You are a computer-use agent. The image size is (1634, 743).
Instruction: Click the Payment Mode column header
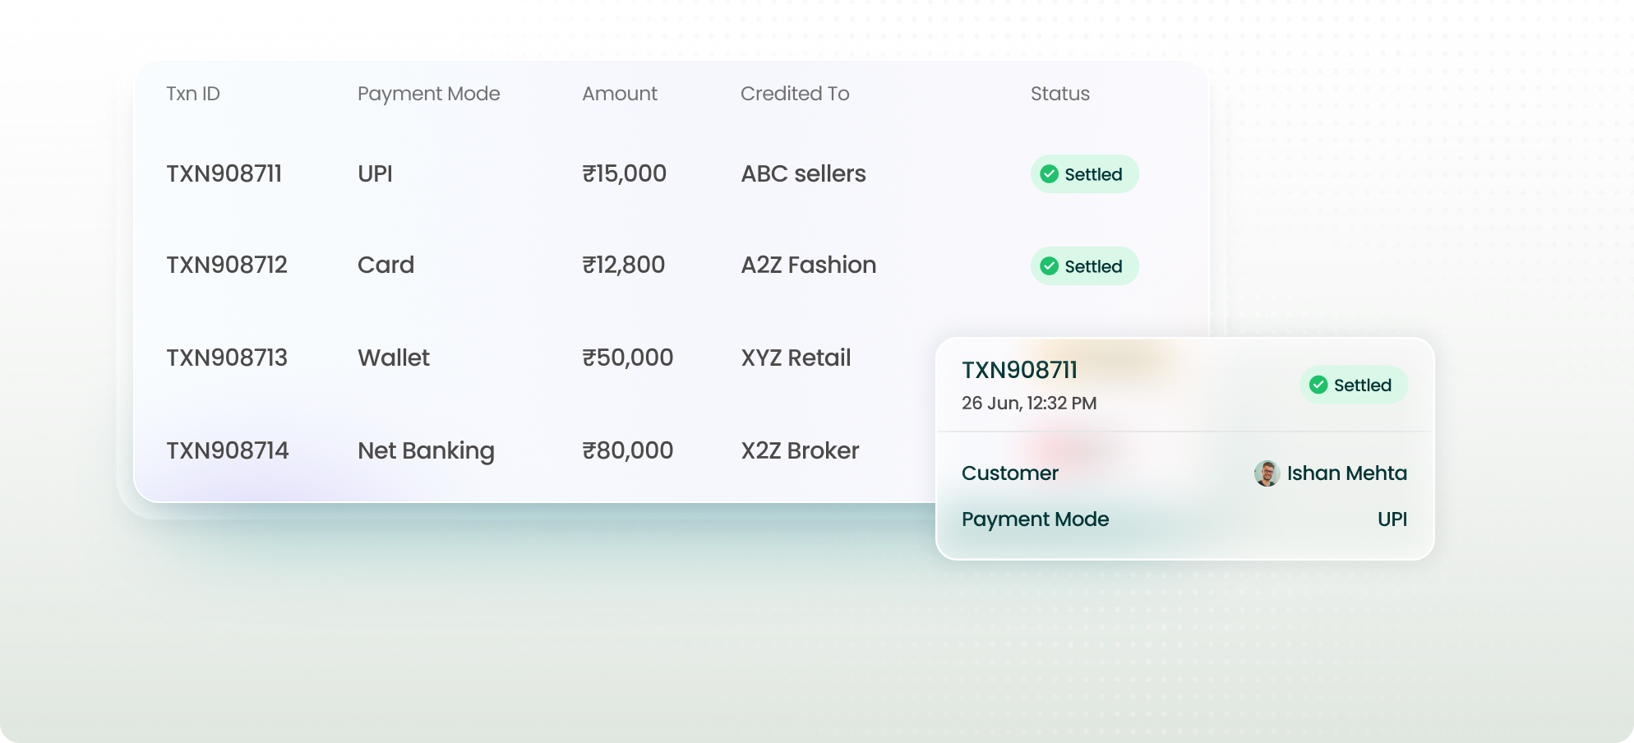point(428,94)
